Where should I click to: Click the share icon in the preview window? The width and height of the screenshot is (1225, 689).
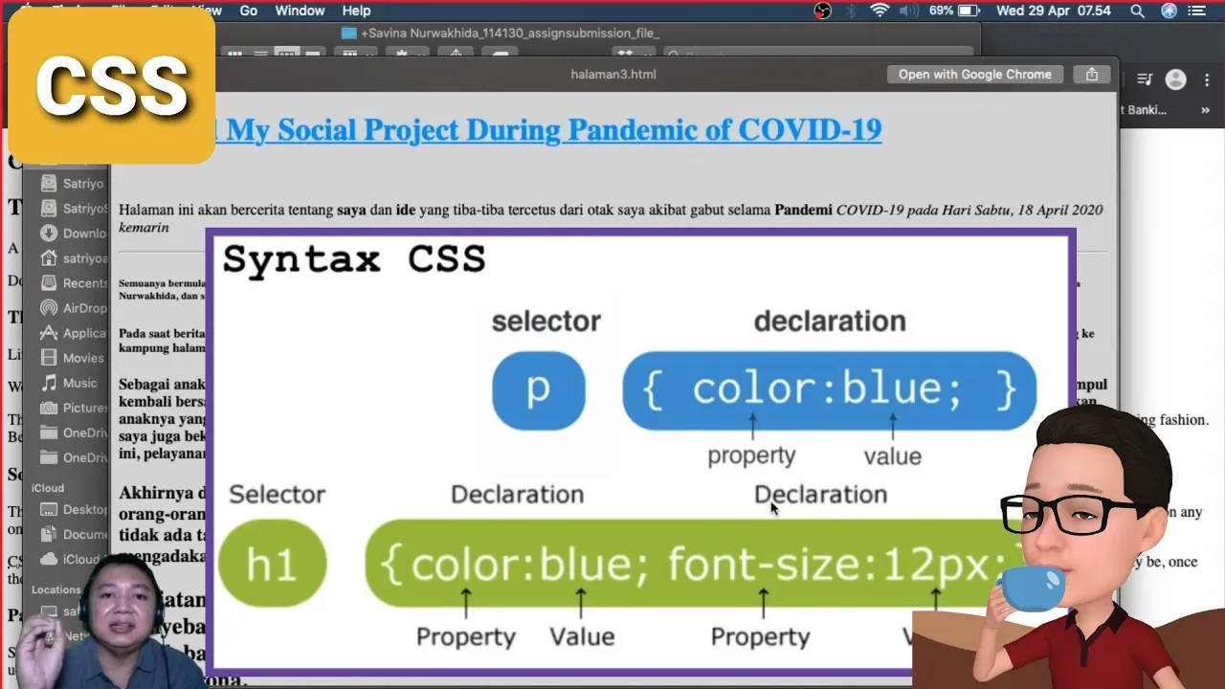(x=1092, y=75)
